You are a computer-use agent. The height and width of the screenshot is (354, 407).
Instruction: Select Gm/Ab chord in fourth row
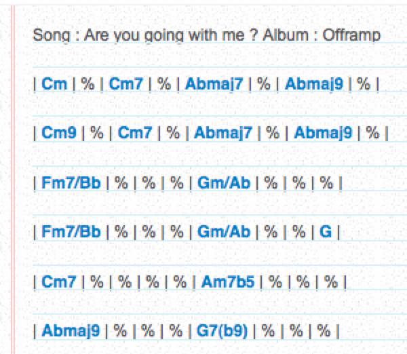tap(224, 231)
